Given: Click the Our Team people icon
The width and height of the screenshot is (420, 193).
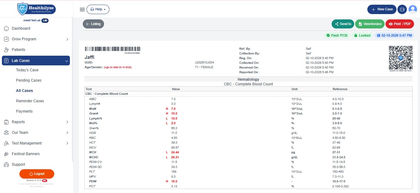Looking at the screenshot, I should point(6,133).
